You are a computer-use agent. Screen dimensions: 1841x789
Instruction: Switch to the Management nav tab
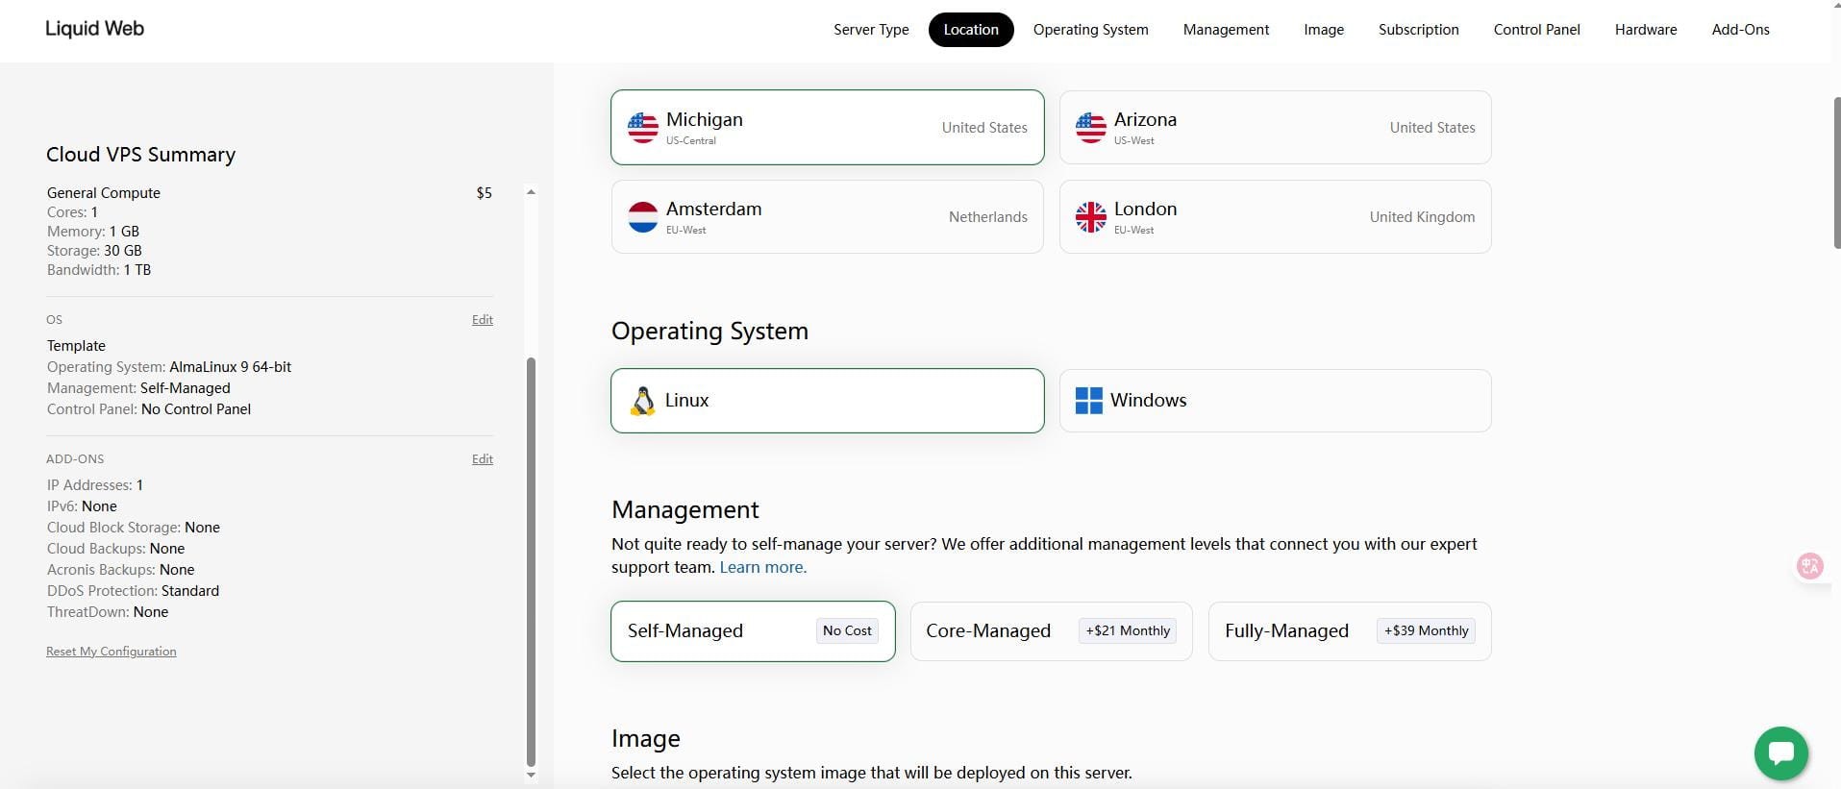(1226, 30)
